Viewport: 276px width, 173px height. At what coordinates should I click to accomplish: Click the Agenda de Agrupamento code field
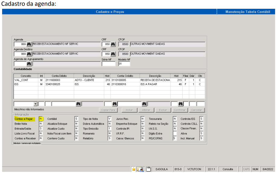click(20, 64)
